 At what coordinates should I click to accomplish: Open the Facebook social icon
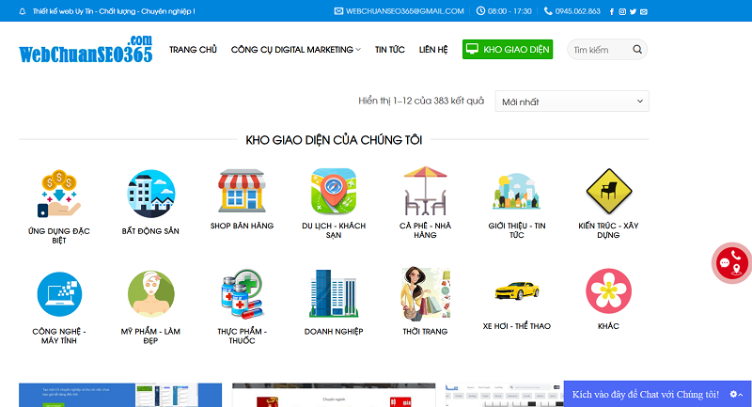click(612, 11)
